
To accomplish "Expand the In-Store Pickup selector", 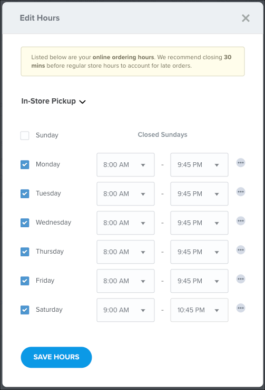I will pos(54,101).
